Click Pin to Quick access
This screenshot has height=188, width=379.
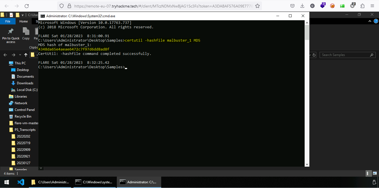pyautogui.click(x=11, y=35)
